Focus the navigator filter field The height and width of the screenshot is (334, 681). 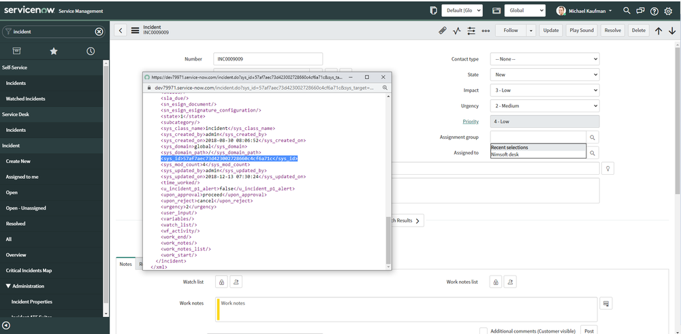tap(53, 32)
